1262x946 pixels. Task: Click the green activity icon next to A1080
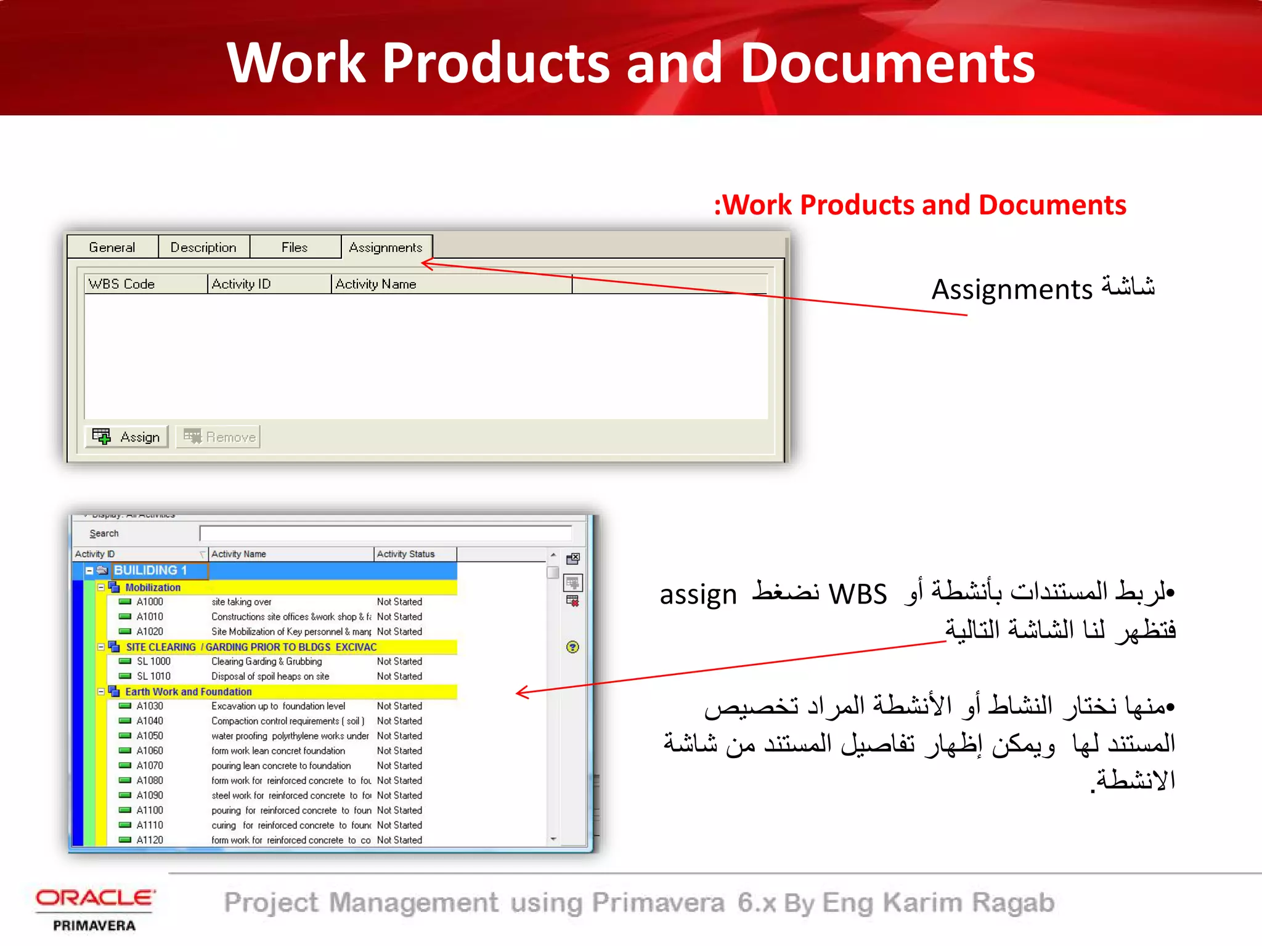[125, 780]
